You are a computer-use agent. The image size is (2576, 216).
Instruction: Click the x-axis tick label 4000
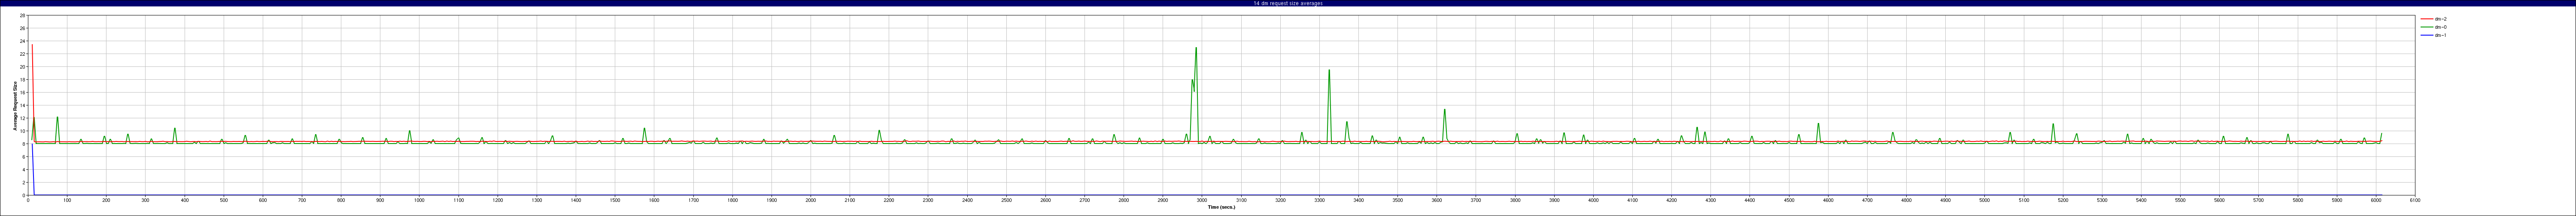coord(1593,200)
